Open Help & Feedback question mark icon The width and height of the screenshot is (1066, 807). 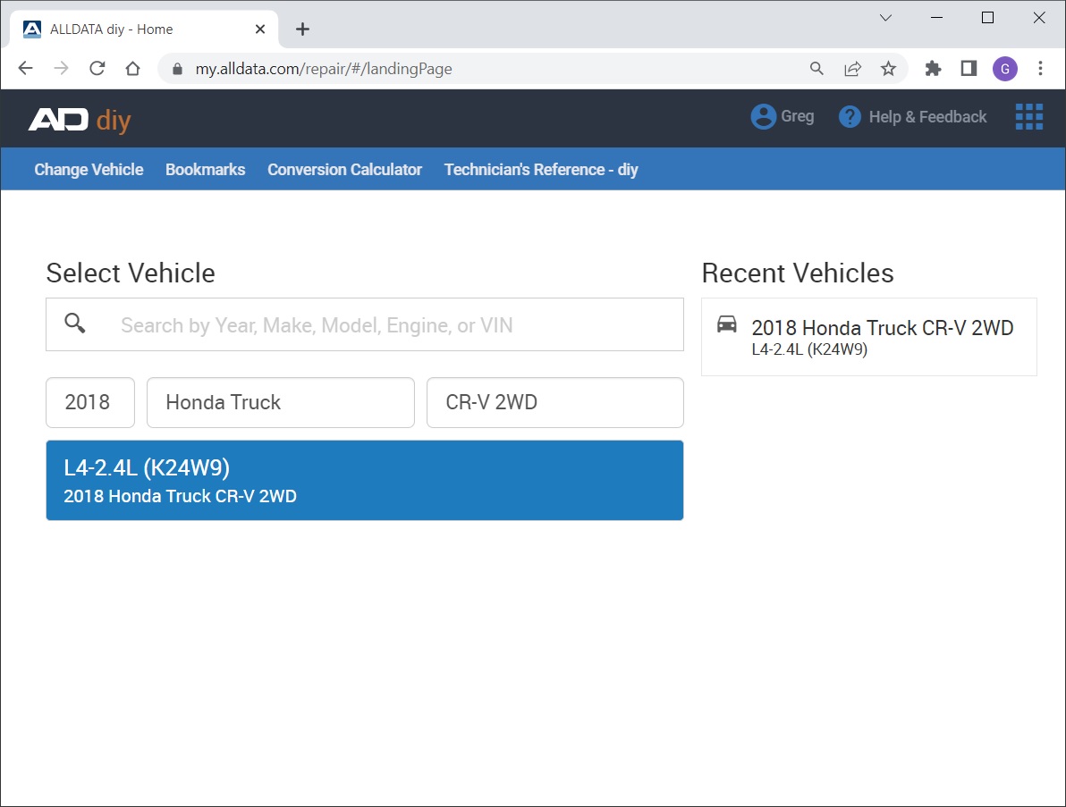[850, 117]
